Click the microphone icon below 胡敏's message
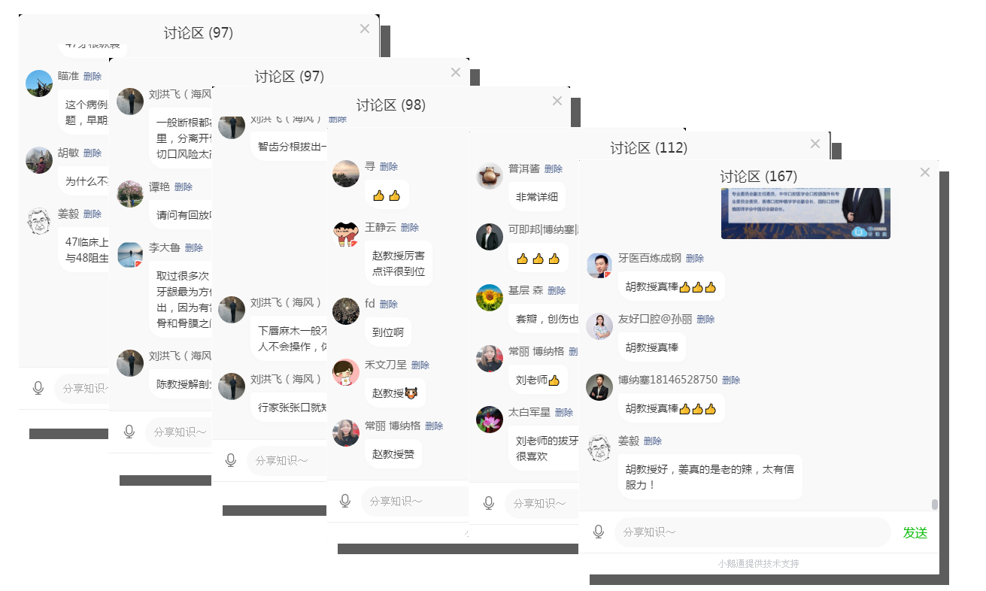Viewport: 986px width, 591px height. pyautogui.click(x=38, y=388)
